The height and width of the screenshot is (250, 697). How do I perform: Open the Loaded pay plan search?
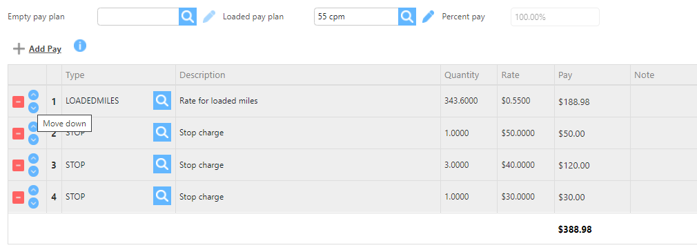pyautogui.click(x=407, y=17)
